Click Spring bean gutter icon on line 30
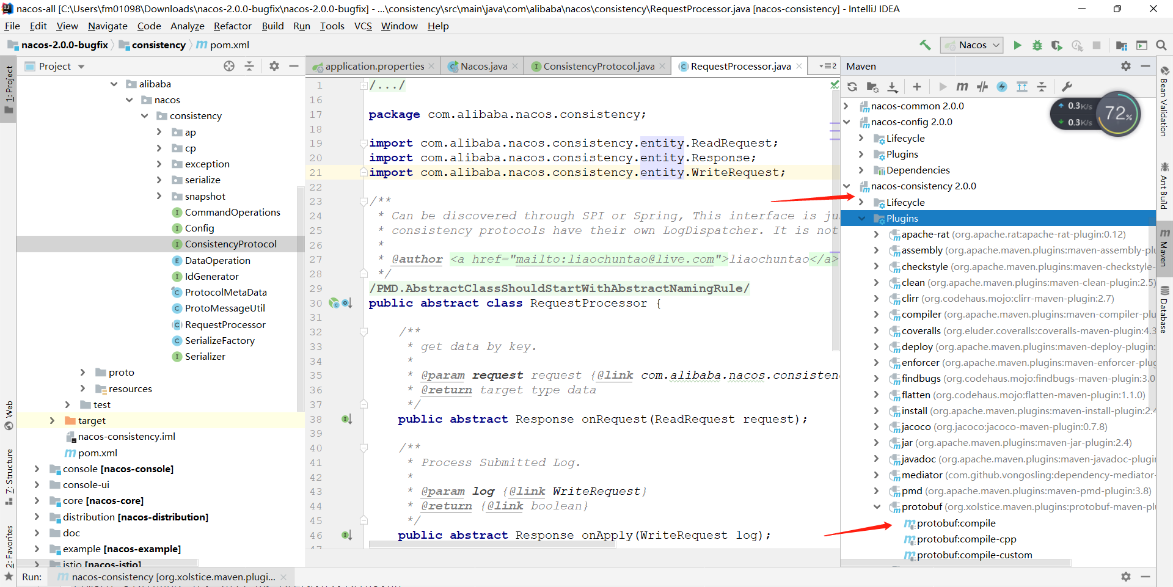 point(334,303)
